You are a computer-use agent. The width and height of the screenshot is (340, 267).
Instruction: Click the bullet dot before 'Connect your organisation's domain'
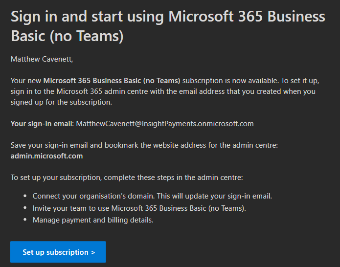(x=25, y=197)
